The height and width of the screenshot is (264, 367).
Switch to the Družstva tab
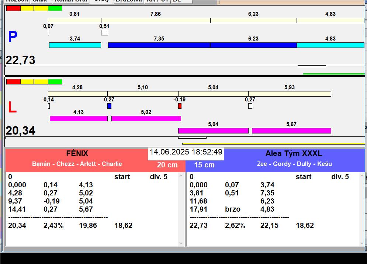click(129, 1)
